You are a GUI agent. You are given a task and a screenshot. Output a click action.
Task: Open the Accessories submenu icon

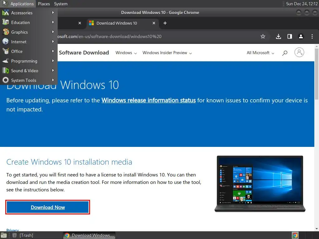[6, 12]
